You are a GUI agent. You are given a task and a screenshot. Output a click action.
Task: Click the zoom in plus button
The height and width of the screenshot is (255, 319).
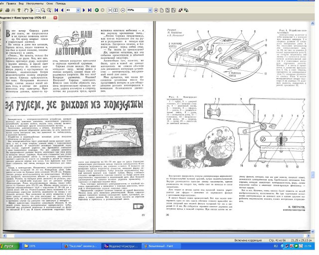tap(156, 10)
